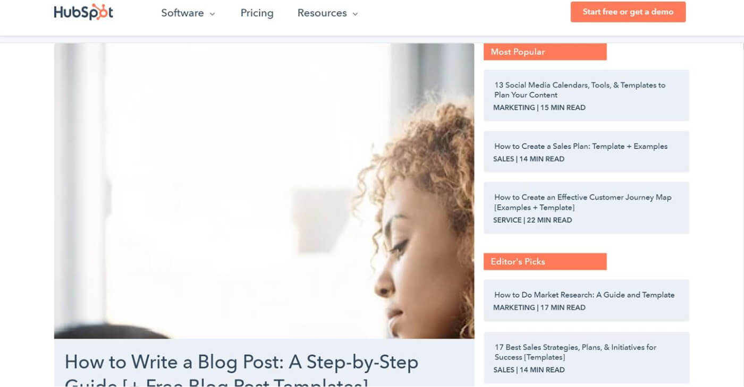Click the SERVICE | 22 MIN READ label
The image size is (744, 387).
click(532, 220)
